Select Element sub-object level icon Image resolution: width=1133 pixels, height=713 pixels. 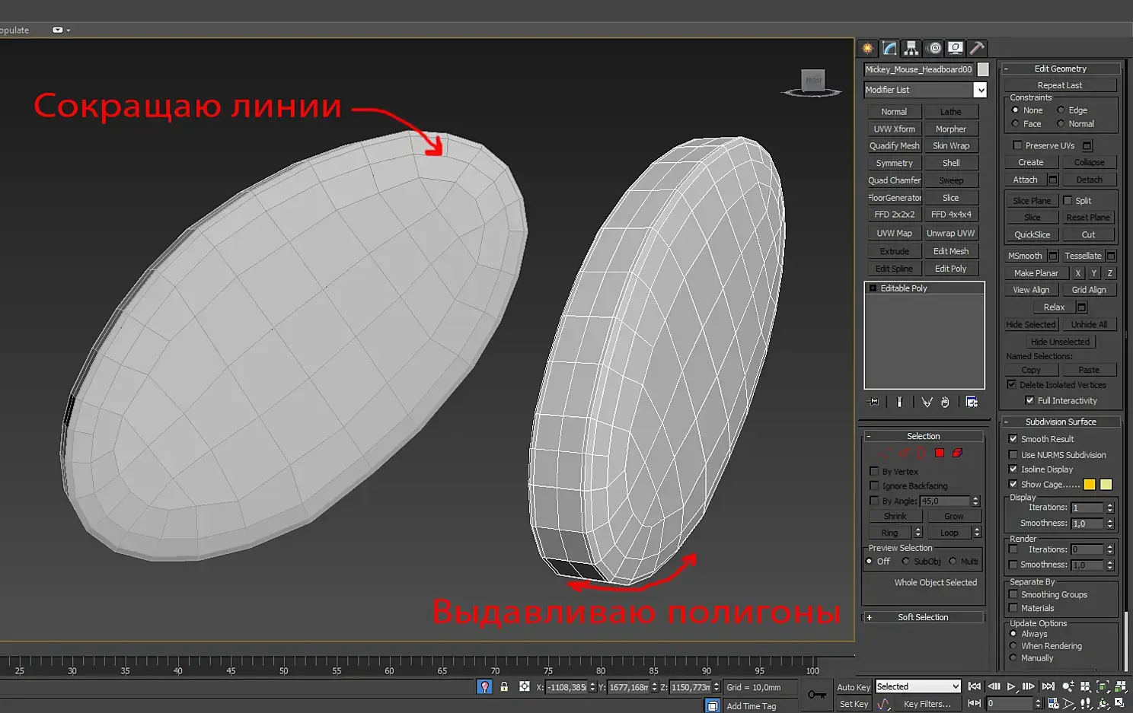957,454
